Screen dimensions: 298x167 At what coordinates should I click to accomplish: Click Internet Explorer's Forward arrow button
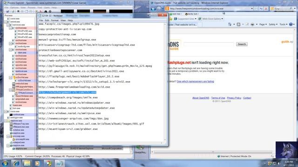click(x=159, y=8)
